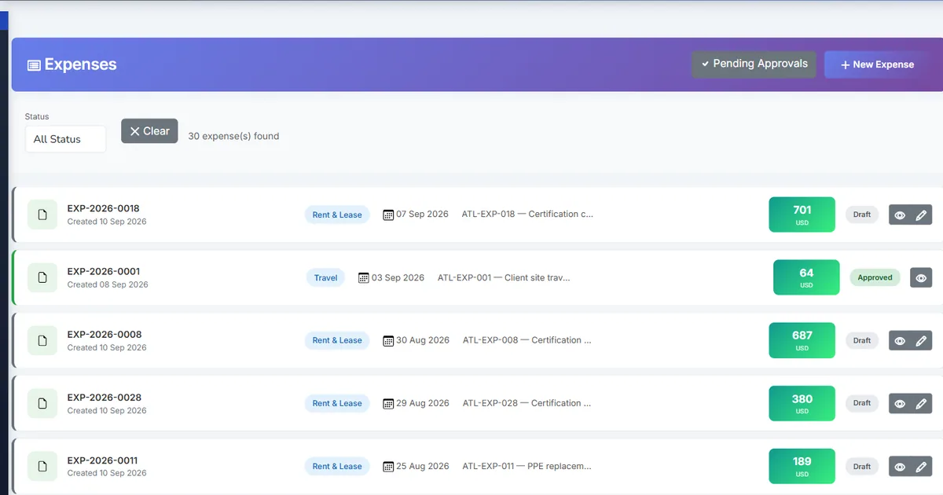
Task: Click the Approved status badge of EXP-2026-0001
Action: click(875, 277)
